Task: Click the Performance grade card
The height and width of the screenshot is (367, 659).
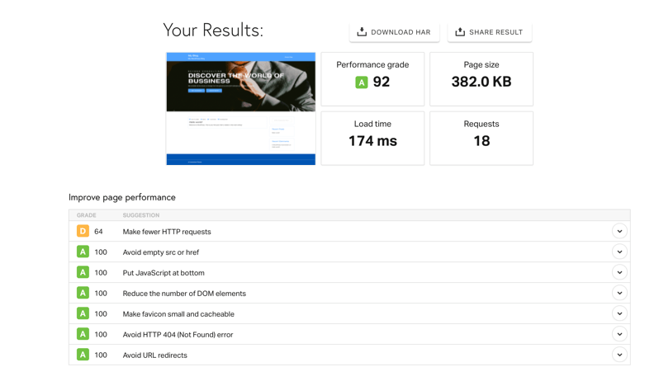Action: (x=372, y=79)
